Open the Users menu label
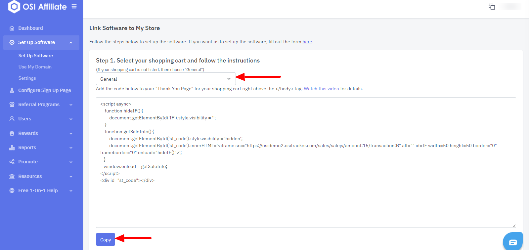The height and width of the screenshot is (250, 529). pos(25,119)
